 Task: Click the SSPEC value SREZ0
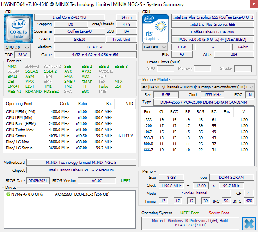(80, 39)
